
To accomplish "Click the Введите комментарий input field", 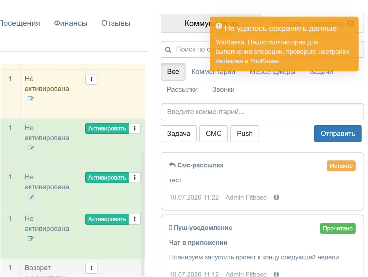I will [x=262, y=112].
